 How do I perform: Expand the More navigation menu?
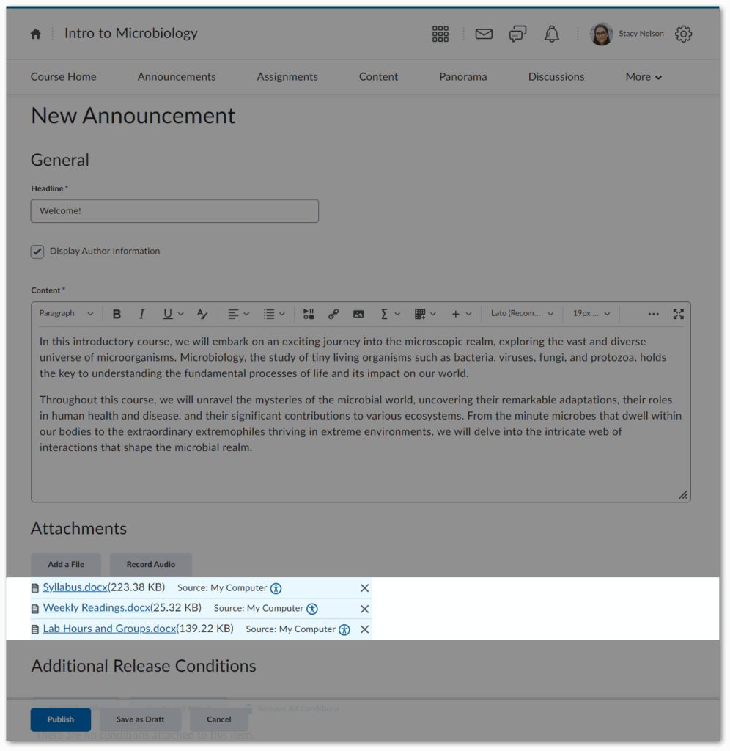(x=643, y=76)
